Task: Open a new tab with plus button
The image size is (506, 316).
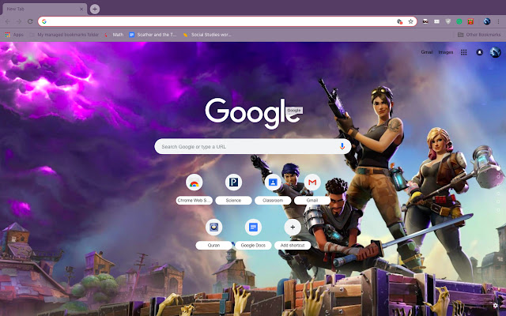Action: coord(95,9)
